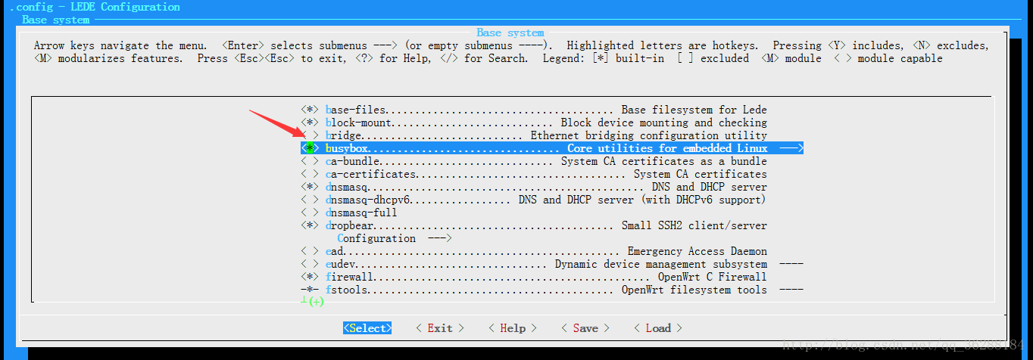Click the Base system dialog title

click(x=510, y=33)
